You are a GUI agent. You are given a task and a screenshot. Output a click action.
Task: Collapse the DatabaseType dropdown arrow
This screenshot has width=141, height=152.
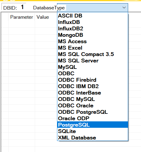(124, 8)
